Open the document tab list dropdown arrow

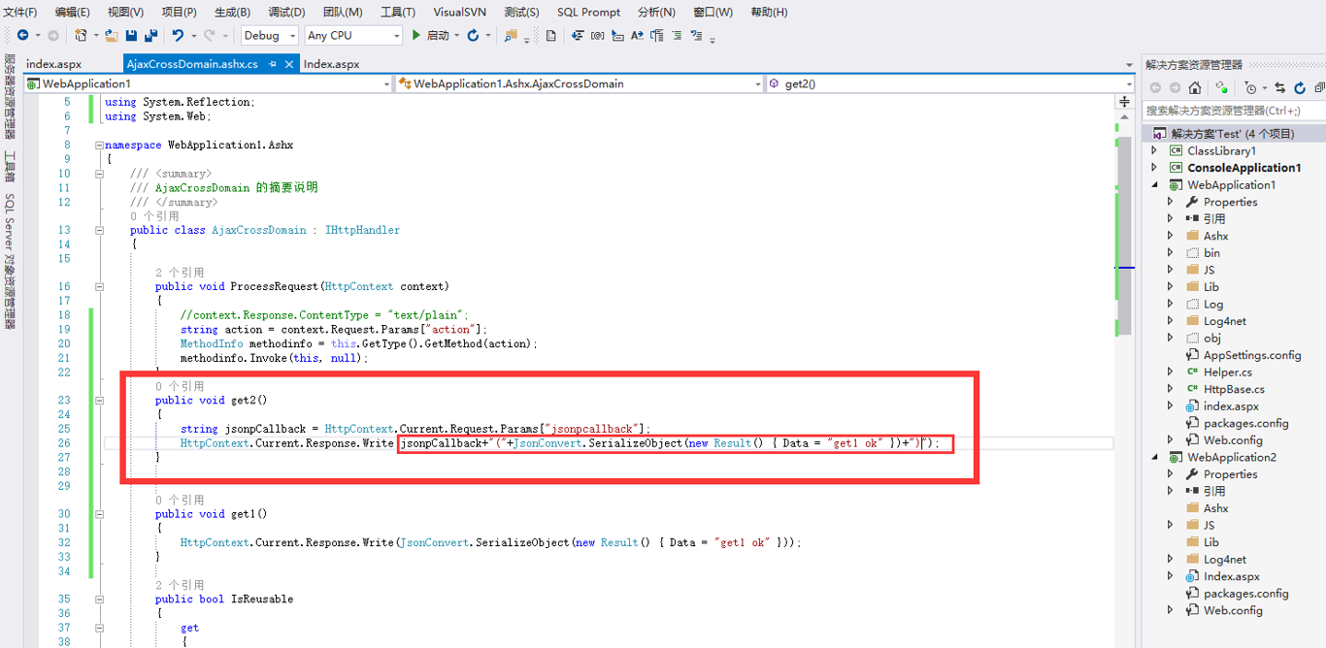click(1129, 65)
